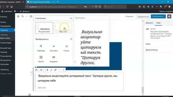This screenshot has width=173, height=97.
Task: Open the block's three-dot options menu
Action: [63, 70]
